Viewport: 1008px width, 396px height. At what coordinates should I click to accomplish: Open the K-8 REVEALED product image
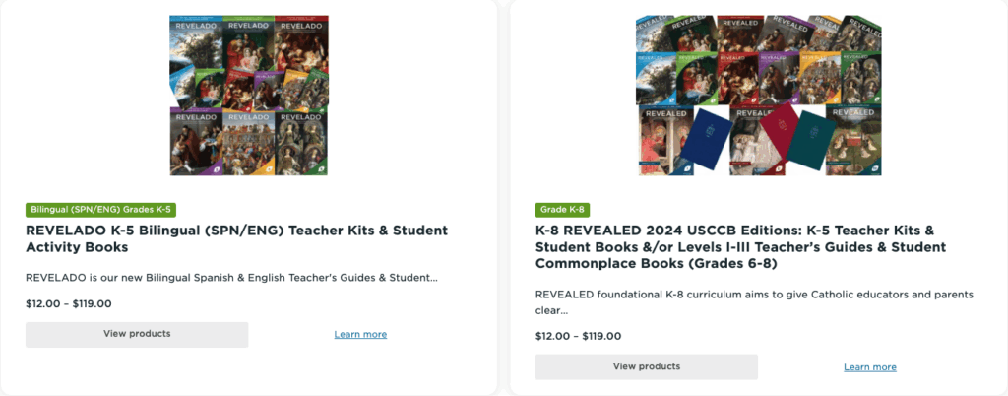758,96
